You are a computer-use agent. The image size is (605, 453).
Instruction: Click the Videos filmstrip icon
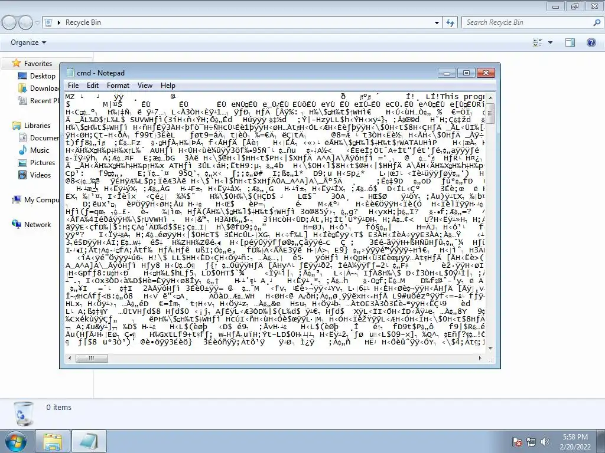coord(22,175)
